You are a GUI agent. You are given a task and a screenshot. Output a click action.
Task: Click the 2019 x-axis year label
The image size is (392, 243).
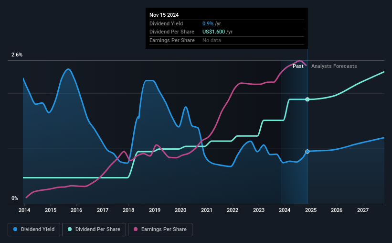coord(155,210)
